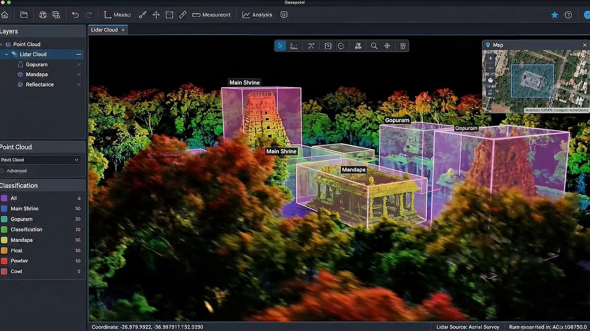Click the undo arrow icon

click(75, 15)
